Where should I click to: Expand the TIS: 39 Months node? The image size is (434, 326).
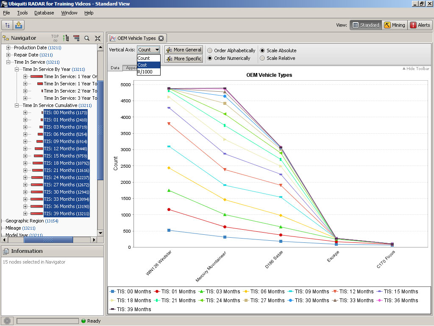coord(25,214)
